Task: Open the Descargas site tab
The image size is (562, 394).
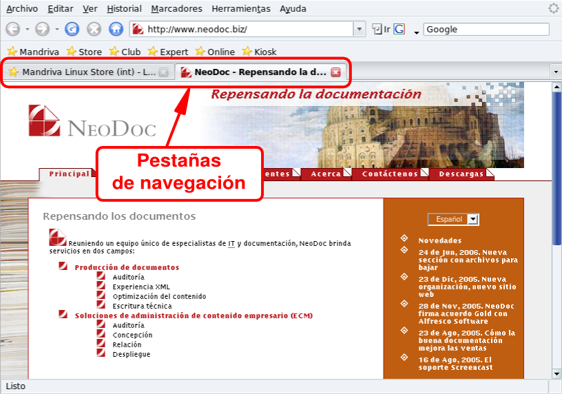Action: 461,174
